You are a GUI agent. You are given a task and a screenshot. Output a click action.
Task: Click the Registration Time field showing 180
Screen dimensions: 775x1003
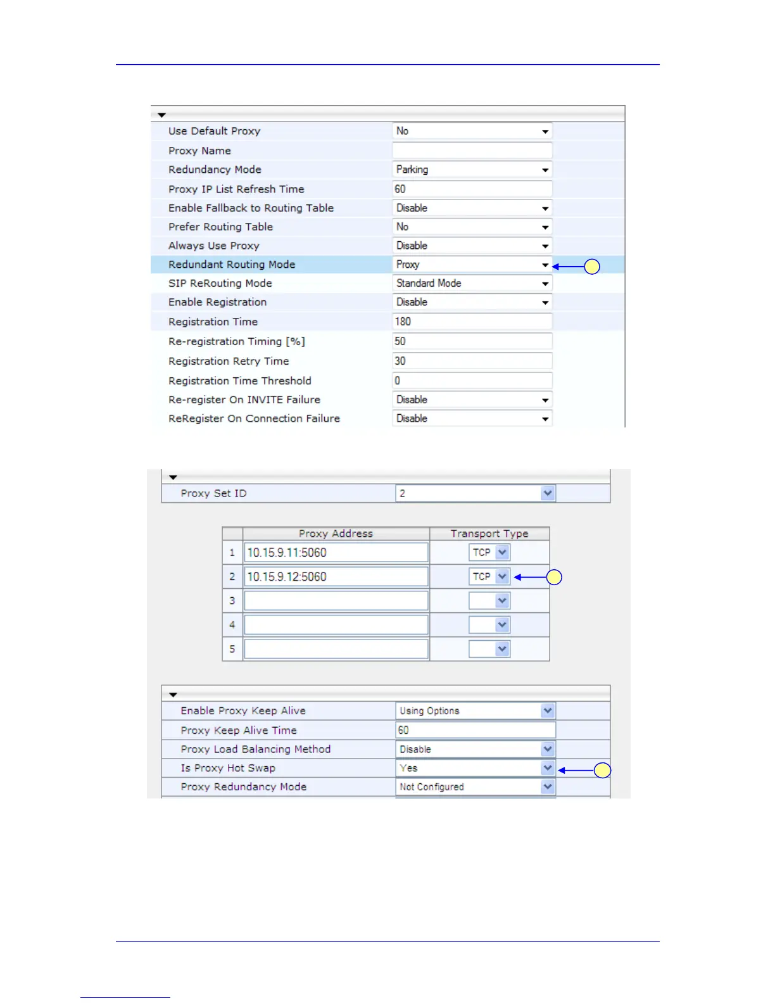coord(472,322)
